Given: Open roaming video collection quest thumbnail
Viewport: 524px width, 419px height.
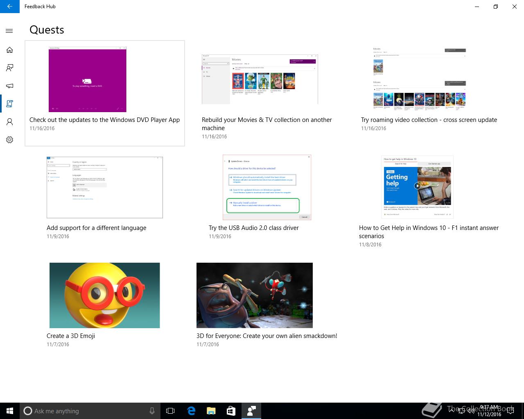Looking at the screenshot, I should tap(420, 79).
